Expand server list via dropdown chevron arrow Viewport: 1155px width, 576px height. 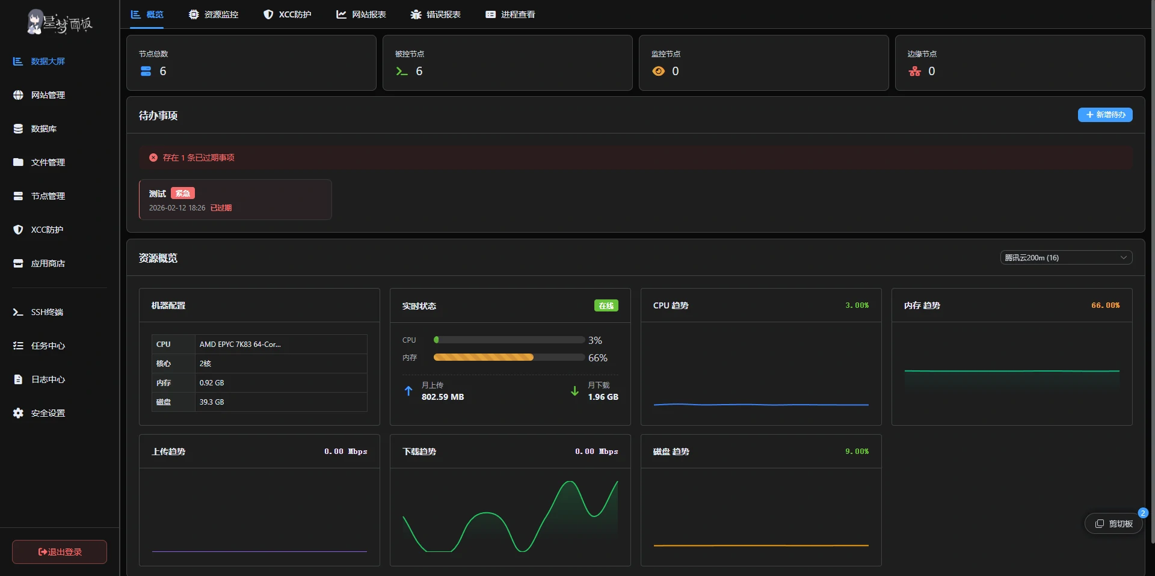1123,258
